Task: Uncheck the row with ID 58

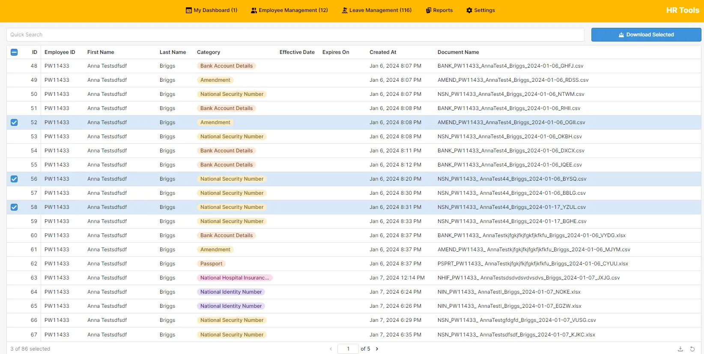Action: click(x=14, y=207)
